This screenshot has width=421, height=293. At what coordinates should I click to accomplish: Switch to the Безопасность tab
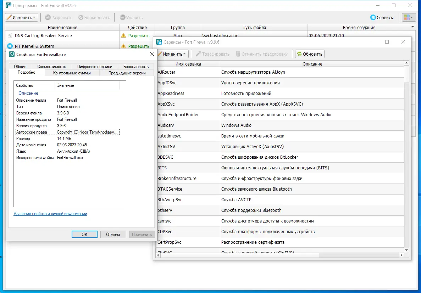136,67
